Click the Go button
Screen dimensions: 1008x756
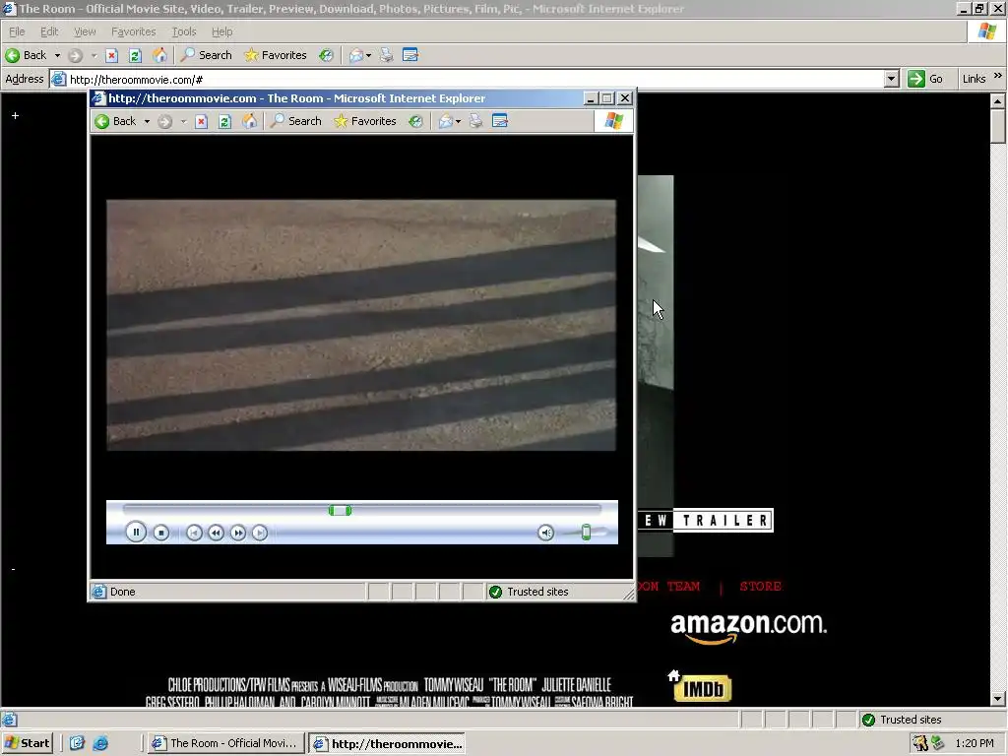(x=925, y=79)
